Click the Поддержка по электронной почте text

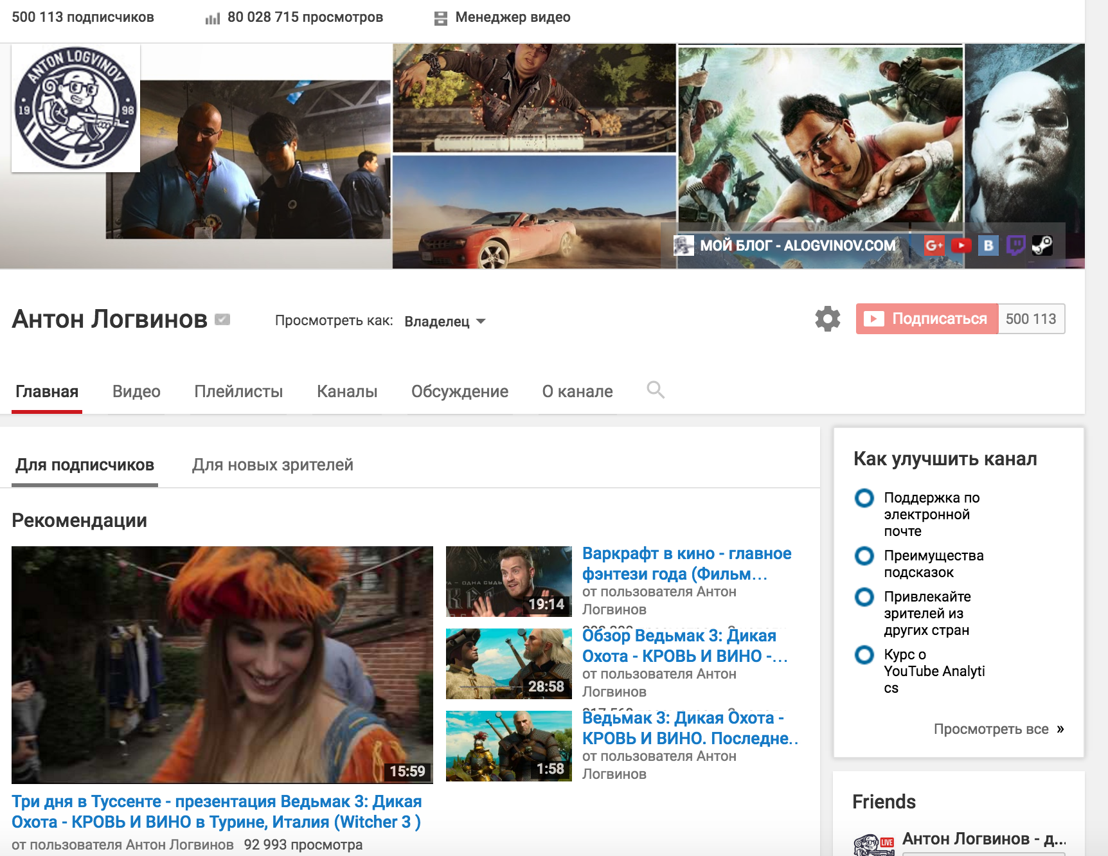pos(932,514)
